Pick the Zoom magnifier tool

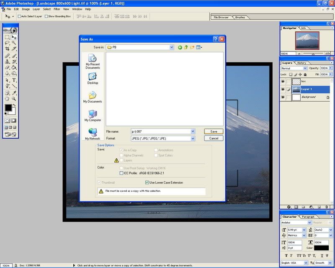pyautogui.click(x=14, y=98)
